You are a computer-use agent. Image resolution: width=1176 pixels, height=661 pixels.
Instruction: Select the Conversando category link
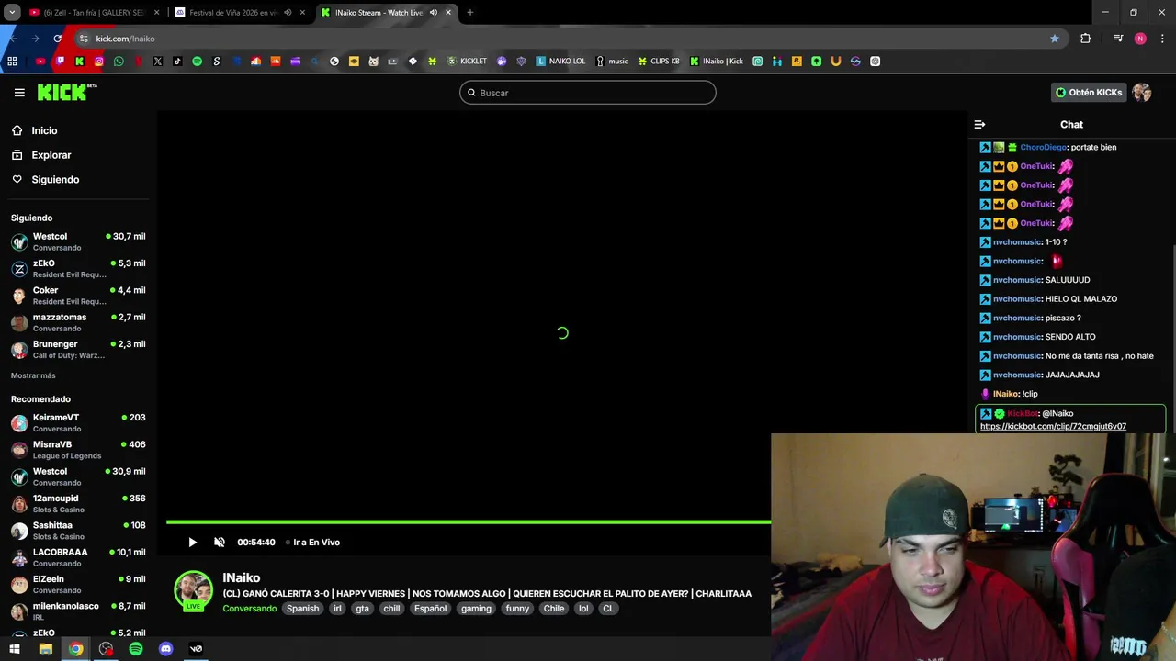[x=250, y=609]
